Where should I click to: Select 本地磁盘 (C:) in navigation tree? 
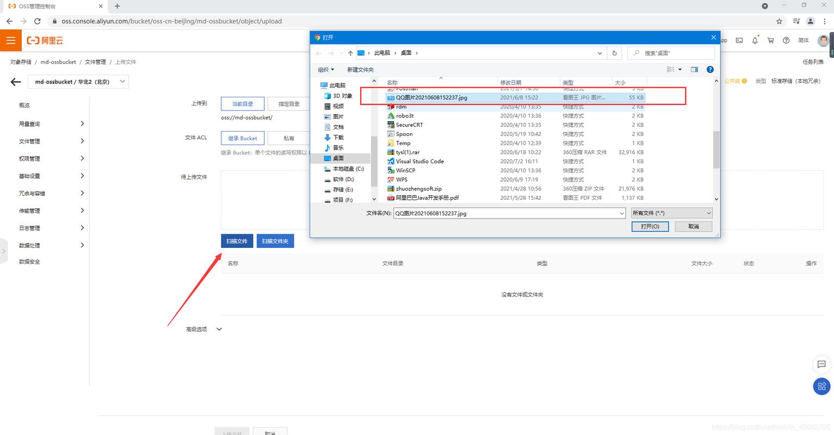[x=344, y=169]
